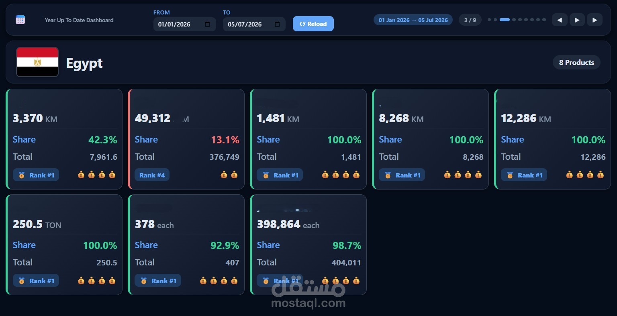Viewport: 617px width, 316px height.
Task: Click the 3 / 9 page counter
Action: click(470, 20)
